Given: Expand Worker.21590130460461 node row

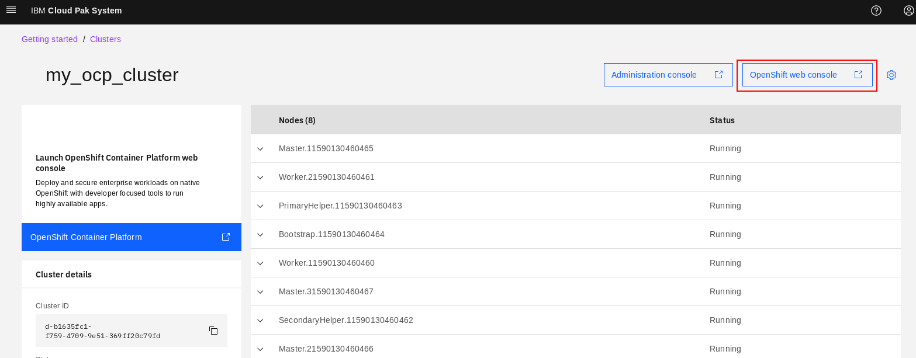Looking at the screenshot, I should (x=260, y=178).
